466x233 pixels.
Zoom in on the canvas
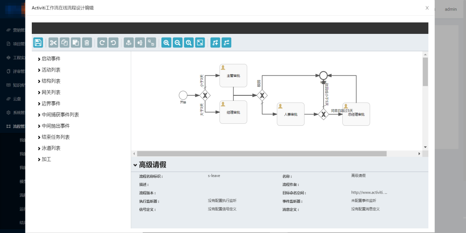[x=166, y=42]
